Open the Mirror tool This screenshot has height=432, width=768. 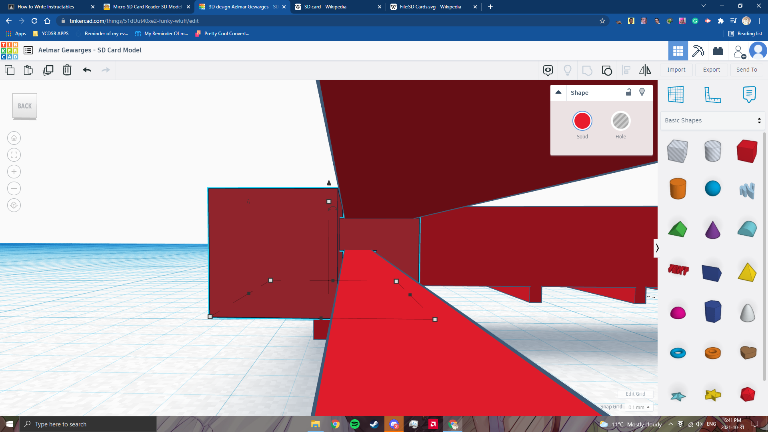[645, 70]
